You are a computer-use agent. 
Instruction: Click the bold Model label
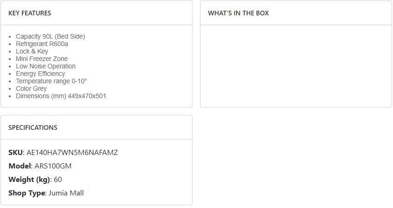[x=20, y=166]
